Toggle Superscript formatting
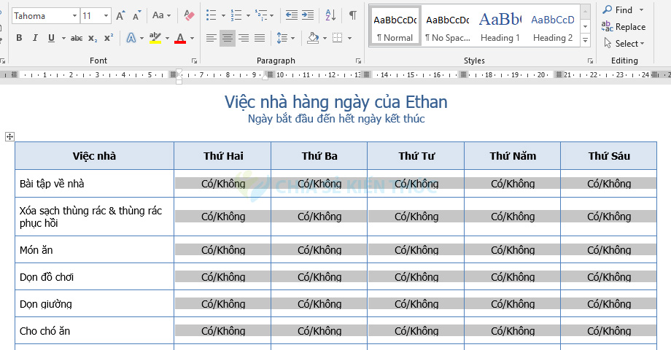This screenshot has width=671, height=350. coord(109,38)
